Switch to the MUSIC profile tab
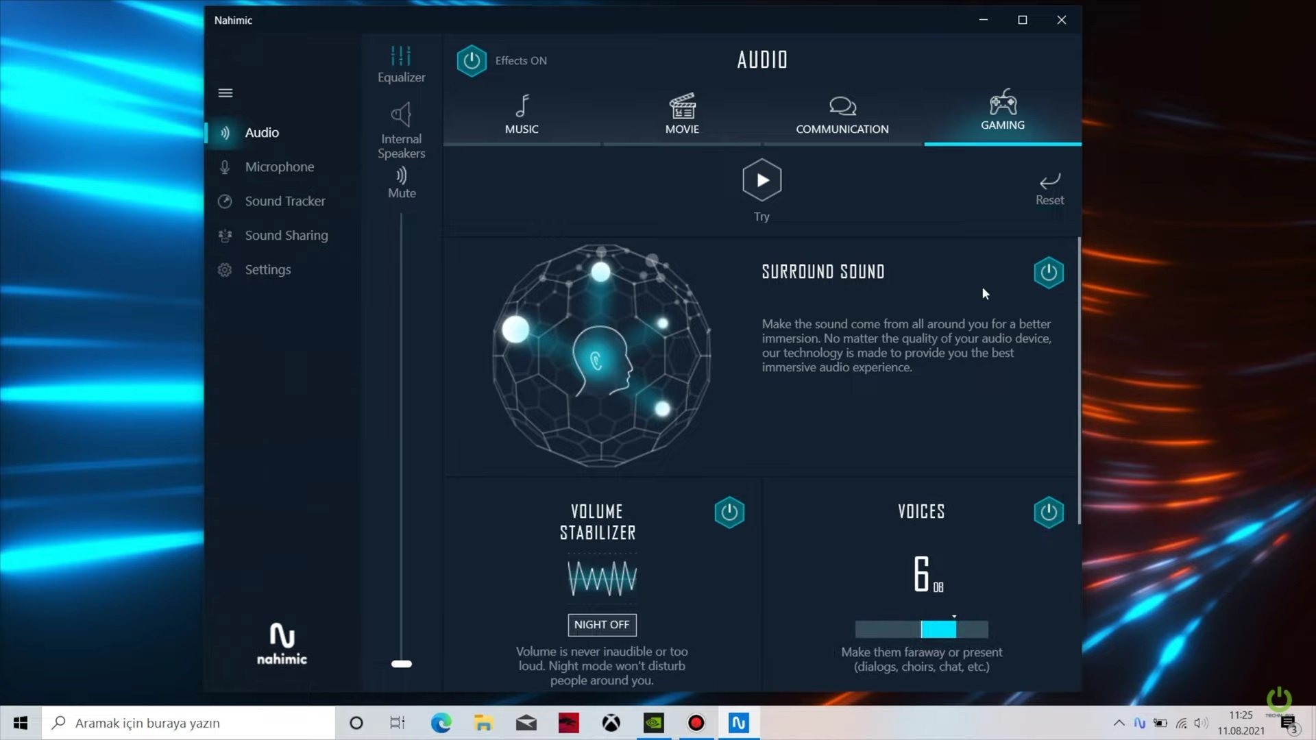This screenshot has height=740, width=1316. pos(522,114)
